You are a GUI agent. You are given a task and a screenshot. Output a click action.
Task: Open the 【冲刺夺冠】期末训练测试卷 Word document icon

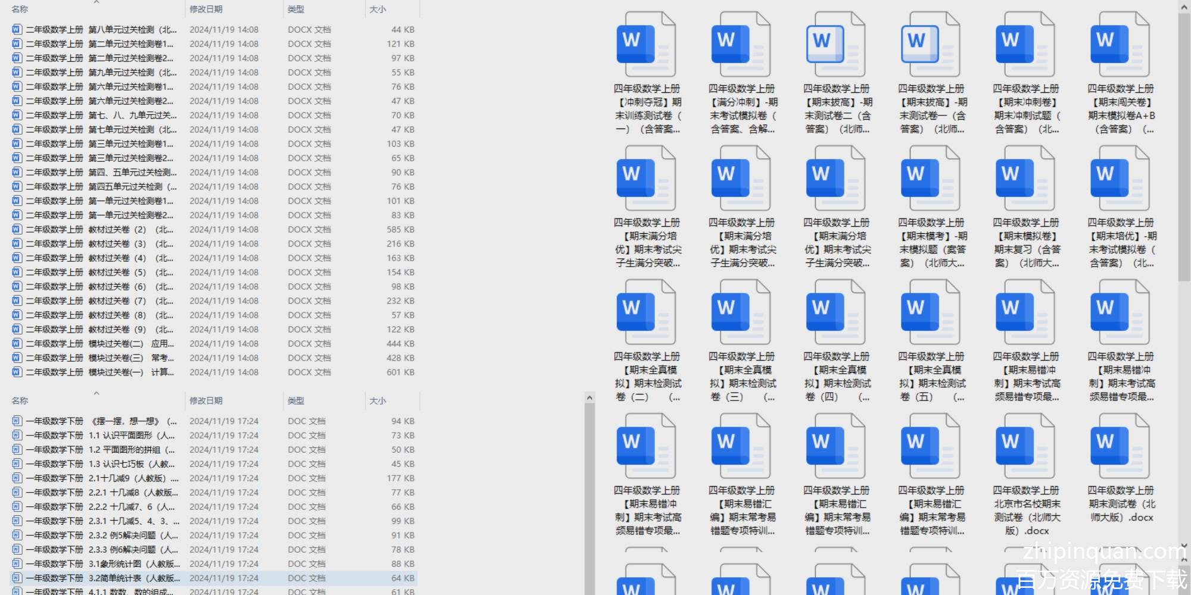tap(646, 45)
